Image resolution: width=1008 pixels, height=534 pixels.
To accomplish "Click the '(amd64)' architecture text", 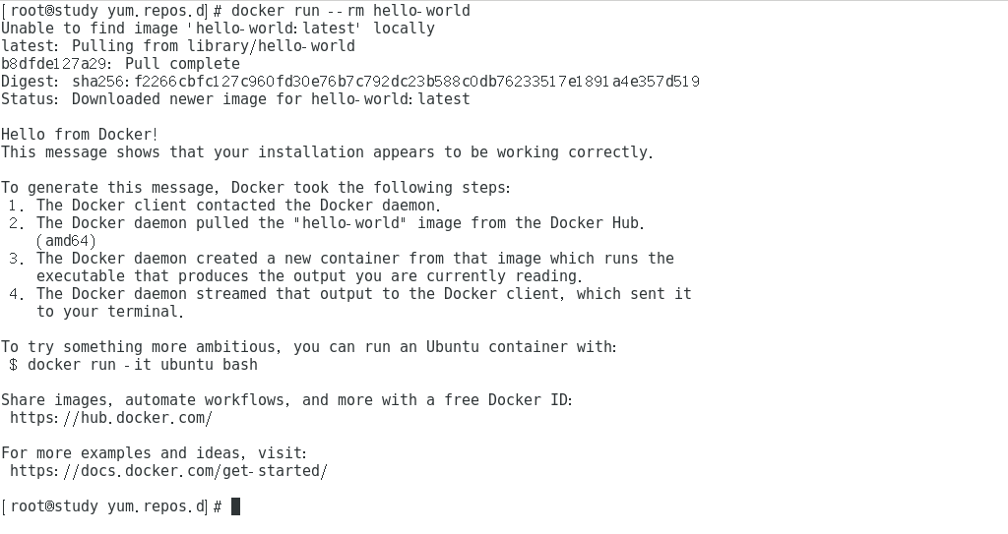I will 66,241.
